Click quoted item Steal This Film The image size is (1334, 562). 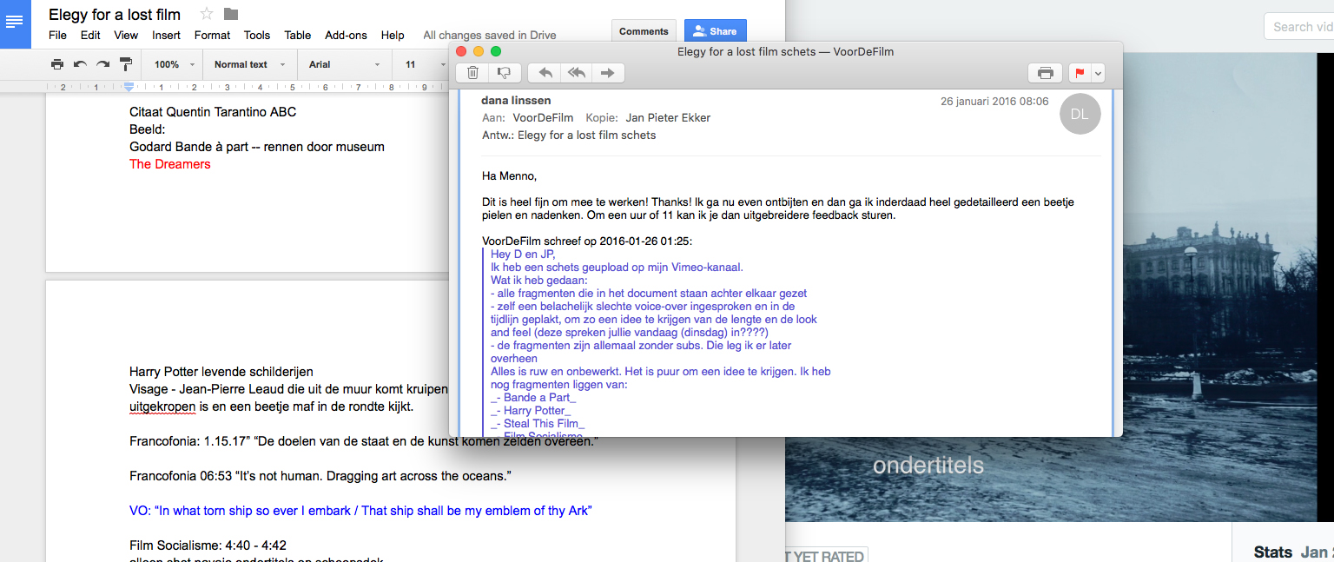point(538,424)
